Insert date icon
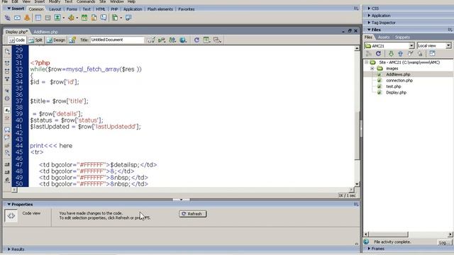The width and height of the screenshot is (454, 255). pos(84,18)
